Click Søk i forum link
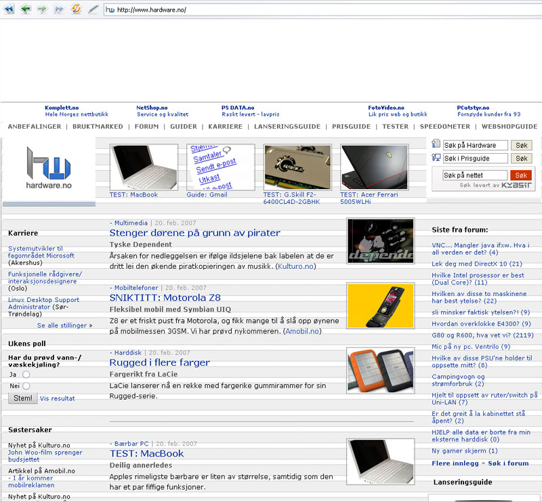The image size is (542, 502). (508, 463)
